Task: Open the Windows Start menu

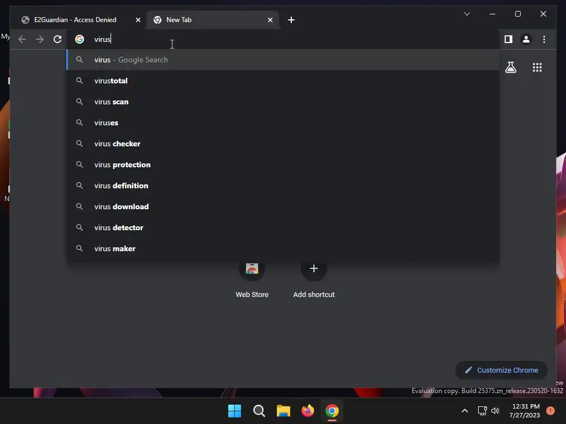Action: [x=234, y=411]
